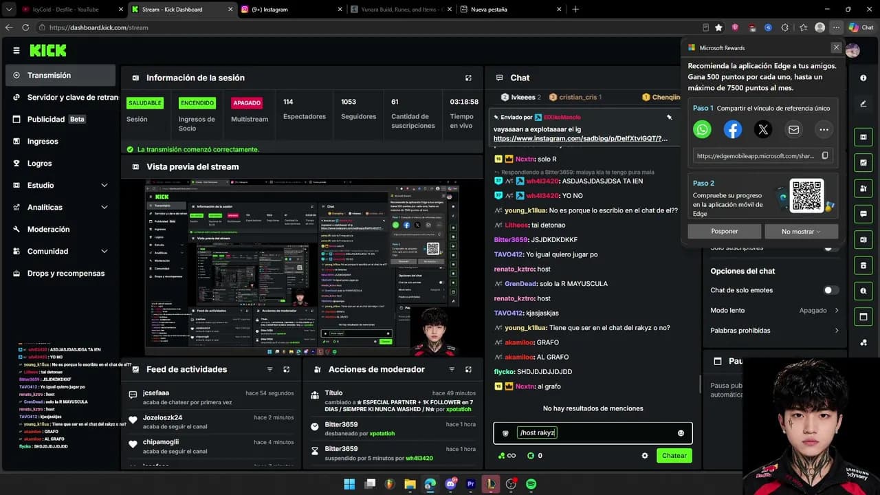Select Transmisión in sidebar
880x495 pixels.
[x=60, y=76]
